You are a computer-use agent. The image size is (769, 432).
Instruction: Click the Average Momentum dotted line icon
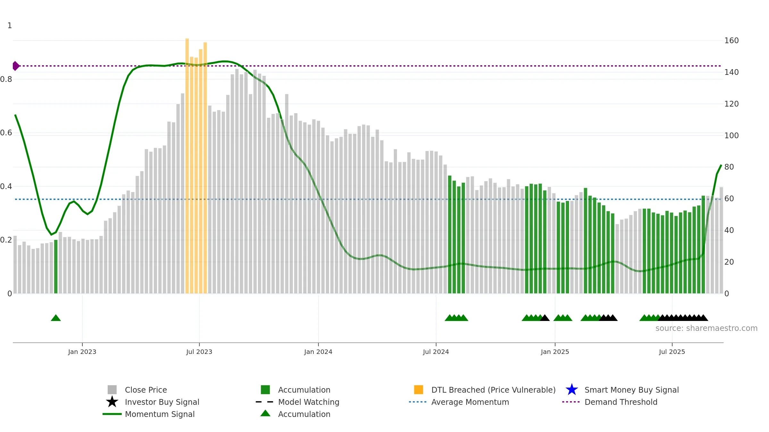pyautogui.click(x=418, y=402)
